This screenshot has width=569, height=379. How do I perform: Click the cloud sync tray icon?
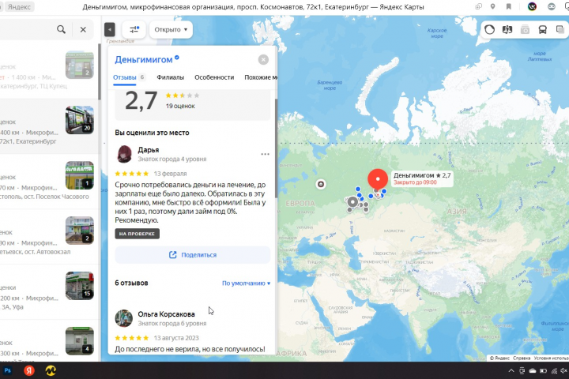coord(533,370)
